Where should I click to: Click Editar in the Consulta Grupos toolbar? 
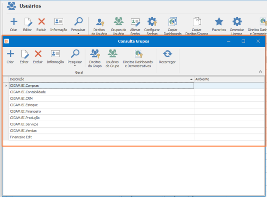24,57
